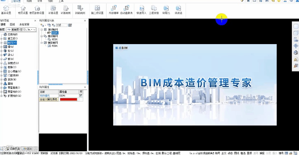
Task: Open 基本设置 basic settings
Action: pos(6,10)
